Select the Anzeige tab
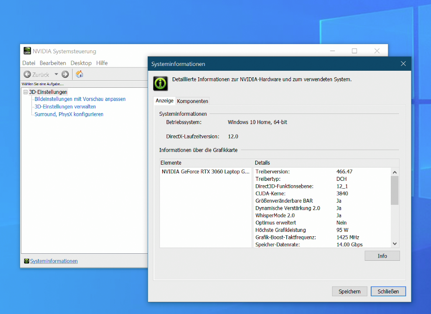The image size is (431, 314). (164, 100)
